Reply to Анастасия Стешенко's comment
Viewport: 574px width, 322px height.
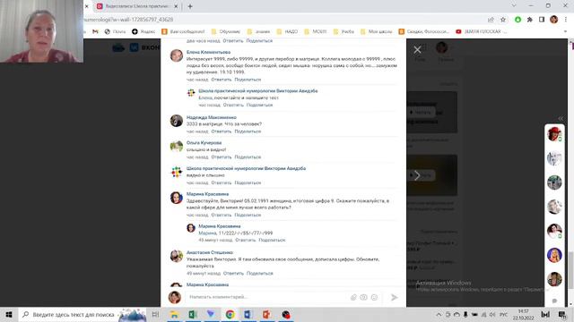[x=233, y=274]
